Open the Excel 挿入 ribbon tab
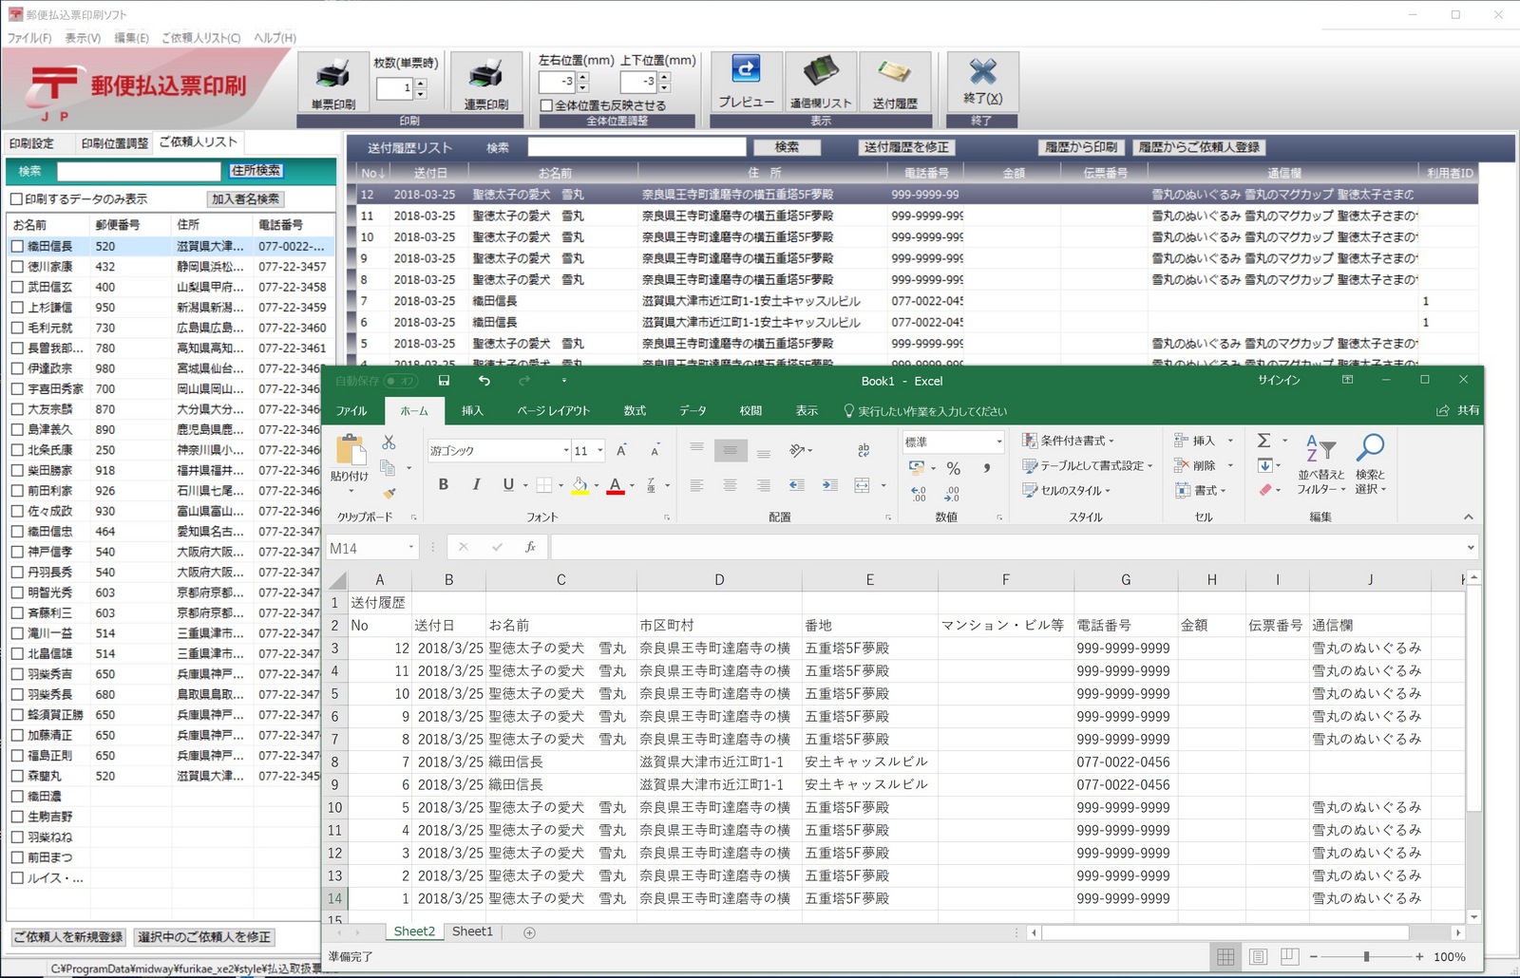1520x978 pixels. click(x=472, y=410)
